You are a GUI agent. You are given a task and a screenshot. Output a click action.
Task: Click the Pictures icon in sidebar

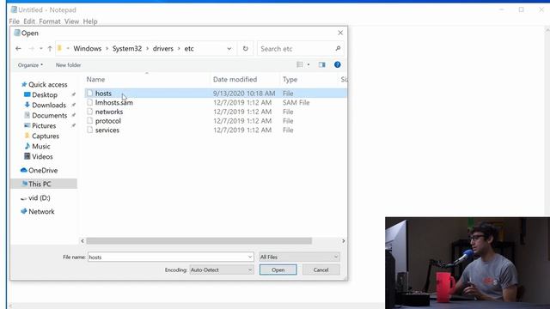pyautogui.click(x=27, y=125)
